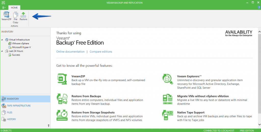Select the Microsoft Hyper-V tree item
Screen dimensions: 261x132
[x=21, y=47]
